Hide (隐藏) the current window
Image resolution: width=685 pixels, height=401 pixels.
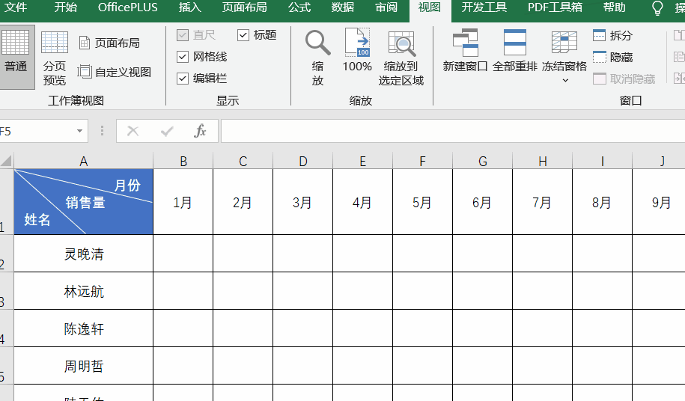tap(613, 57)
